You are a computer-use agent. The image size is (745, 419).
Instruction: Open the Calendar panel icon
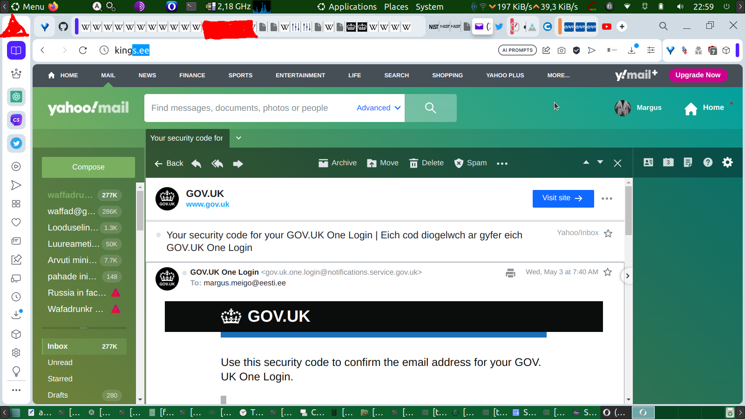[x=668, y=162]
